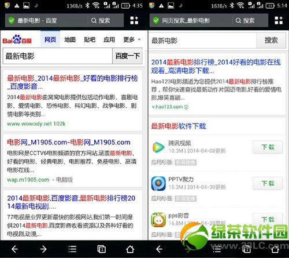The width and height of the screenshot is (289, 258).
Task: Switch to the 应用 tab
Action: point(109,39)
